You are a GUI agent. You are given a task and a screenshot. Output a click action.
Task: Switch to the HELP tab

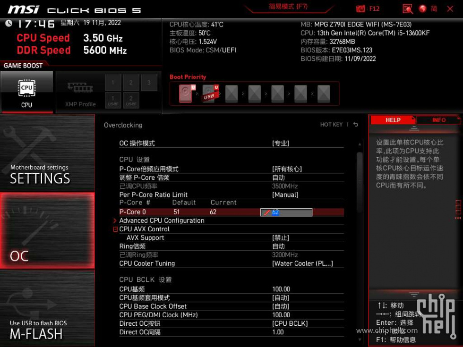tap(393, 120)
